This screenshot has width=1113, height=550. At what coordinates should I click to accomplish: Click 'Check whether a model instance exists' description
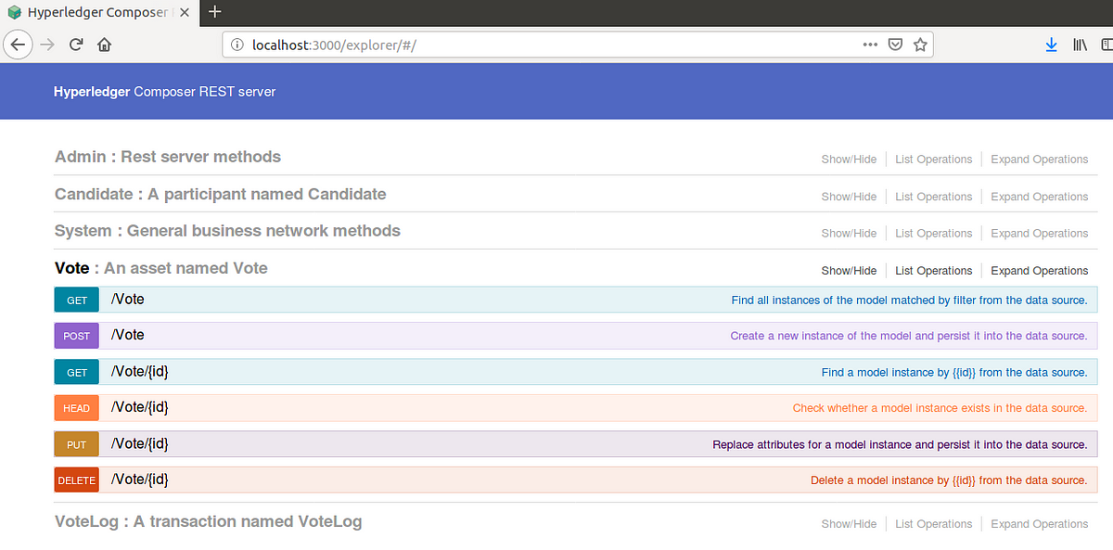(940, 408)
